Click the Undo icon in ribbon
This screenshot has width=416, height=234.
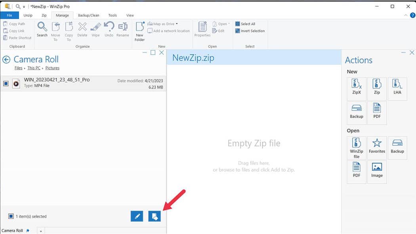click(x=109, y=29)
